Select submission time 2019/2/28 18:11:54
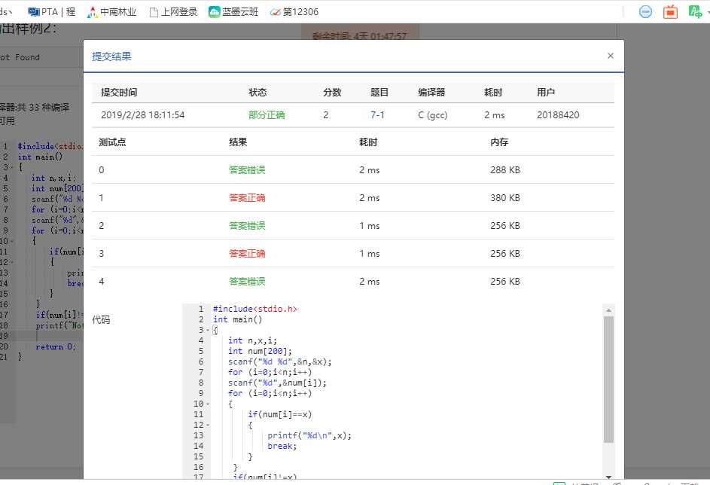This screenshot has width=710, height=485. tap(142, 115)
